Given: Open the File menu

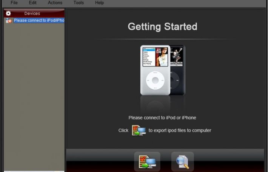Looking at the screenshot, I should (x=14, y=3).
